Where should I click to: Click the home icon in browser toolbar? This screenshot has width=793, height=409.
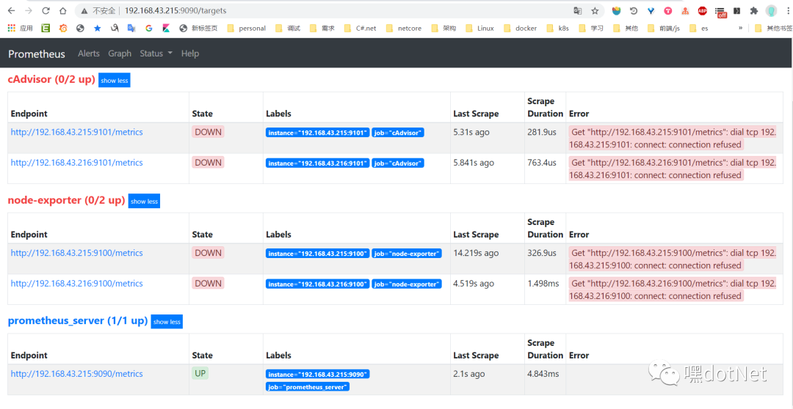63,11
